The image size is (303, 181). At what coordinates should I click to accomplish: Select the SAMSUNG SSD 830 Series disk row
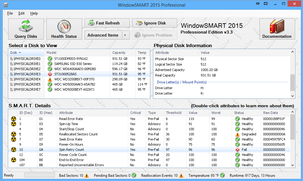pos(73,64)
